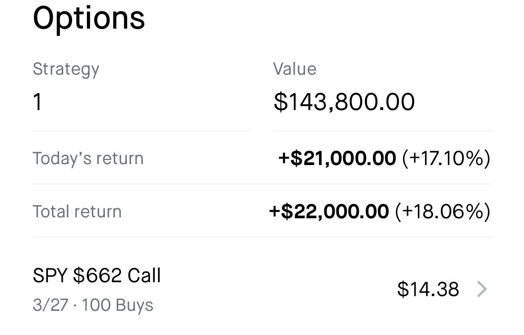The width and height of the screenshot is (524, 335).
Task: Click the 3/27 expiration date
Action: tap(50, 305)
